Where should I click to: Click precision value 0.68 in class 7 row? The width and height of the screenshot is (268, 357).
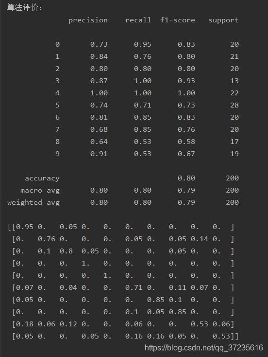coord(99,129)
